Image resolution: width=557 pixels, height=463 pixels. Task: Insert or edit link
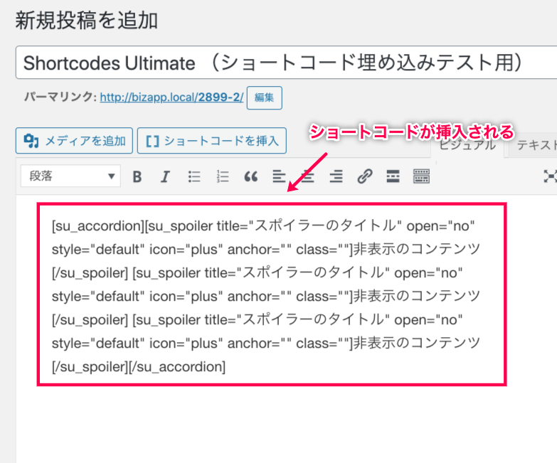(365, 176)
